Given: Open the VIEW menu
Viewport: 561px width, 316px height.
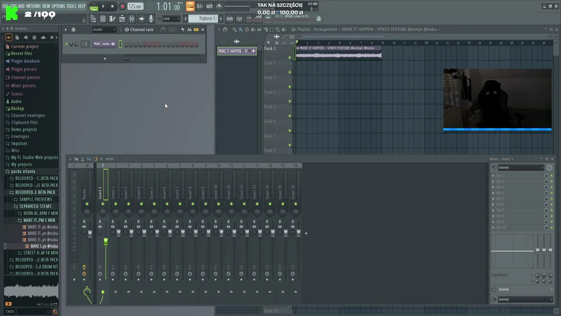Looking at the screenshot, I should (x=46, y=6).
